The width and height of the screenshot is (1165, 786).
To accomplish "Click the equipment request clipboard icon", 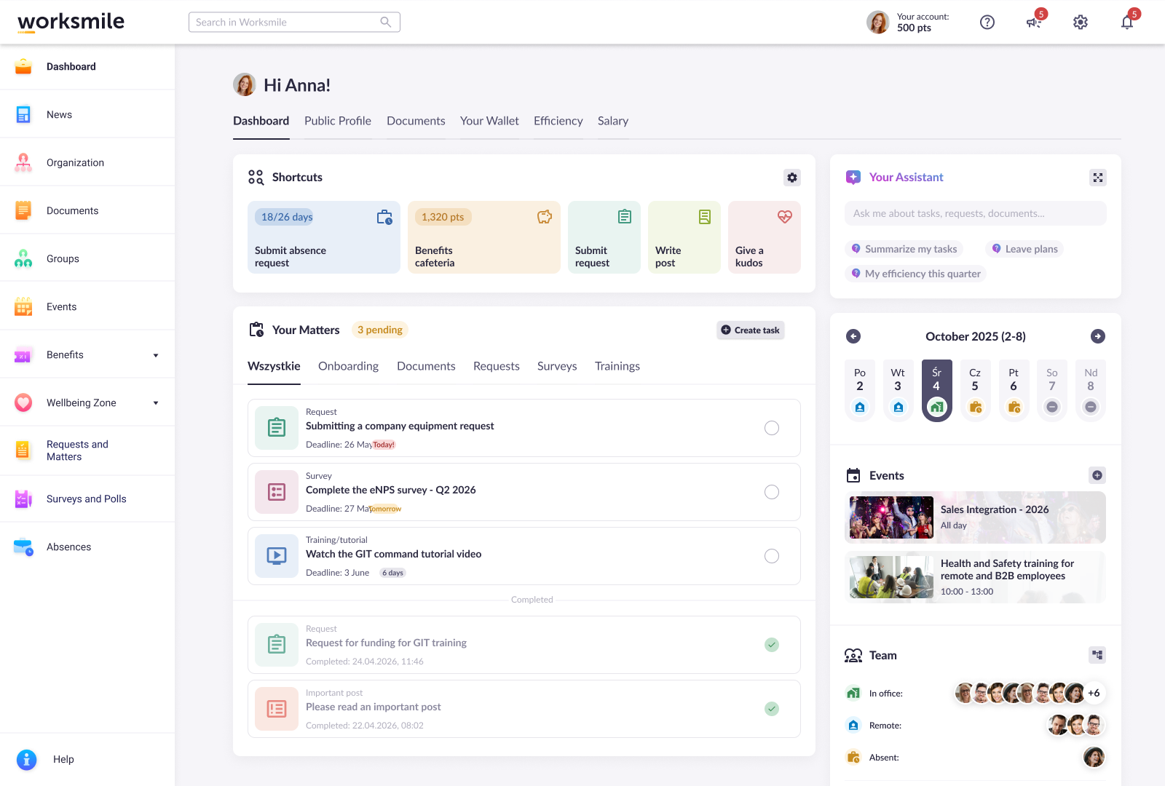I will click(x=277, y=428).
